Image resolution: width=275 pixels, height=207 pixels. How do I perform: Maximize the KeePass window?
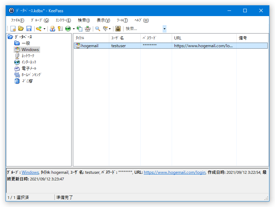[245, 10]
